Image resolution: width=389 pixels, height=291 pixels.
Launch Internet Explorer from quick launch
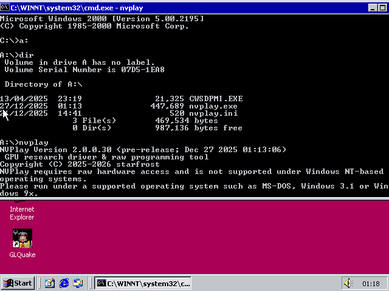pos(63,283)
